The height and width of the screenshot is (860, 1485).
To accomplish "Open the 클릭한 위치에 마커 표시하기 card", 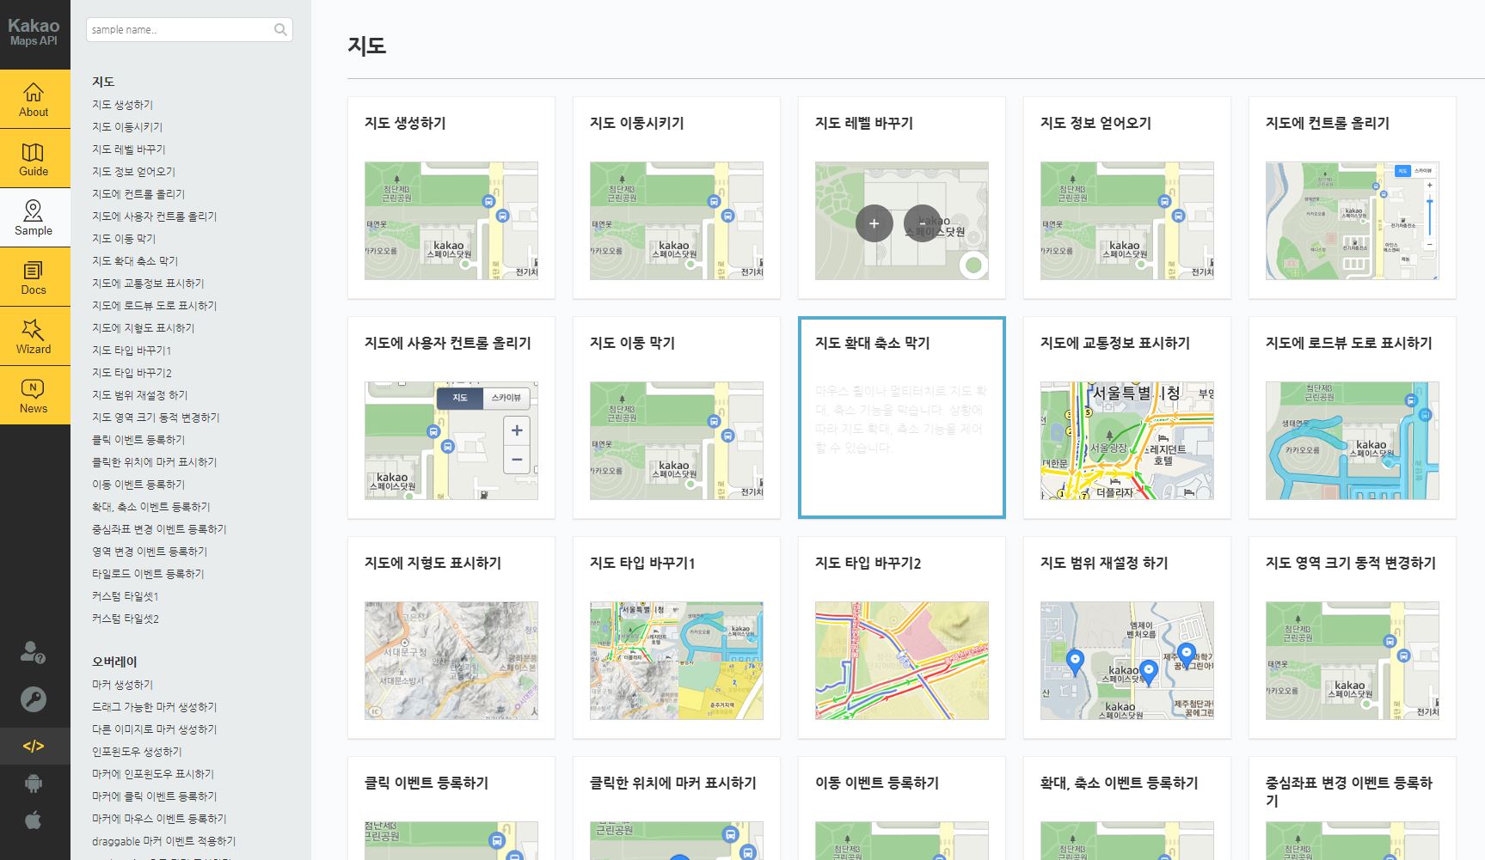I will [677, 808].
